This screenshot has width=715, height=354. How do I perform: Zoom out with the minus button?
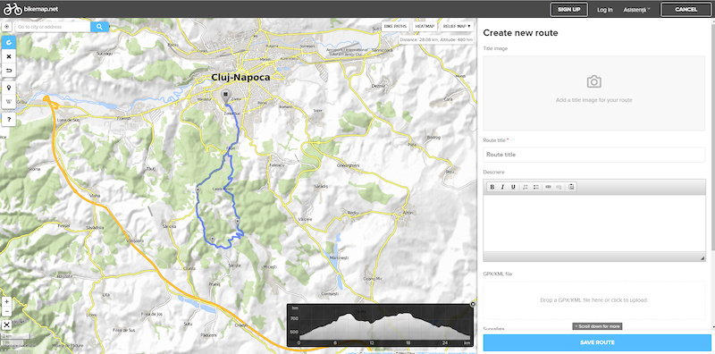6,311
